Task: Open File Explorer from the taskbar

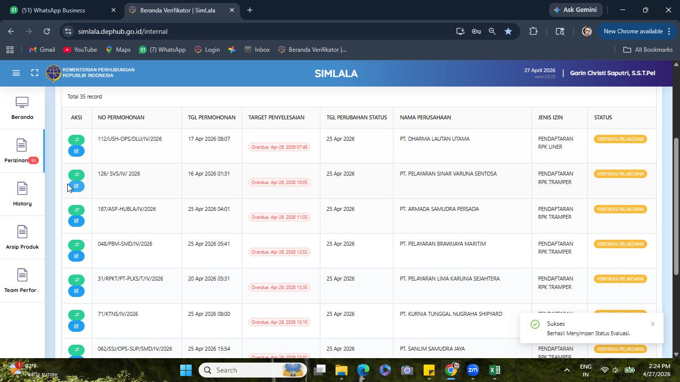Action: (x=341, y=370)
